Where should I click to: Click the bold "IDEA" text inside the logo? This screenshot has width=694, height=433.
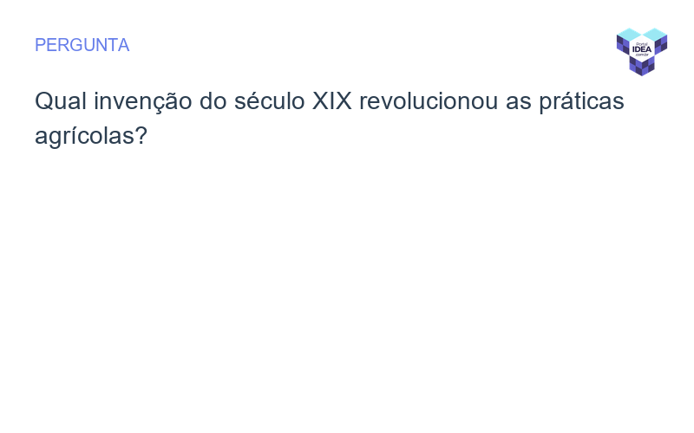tap(642, 49)
